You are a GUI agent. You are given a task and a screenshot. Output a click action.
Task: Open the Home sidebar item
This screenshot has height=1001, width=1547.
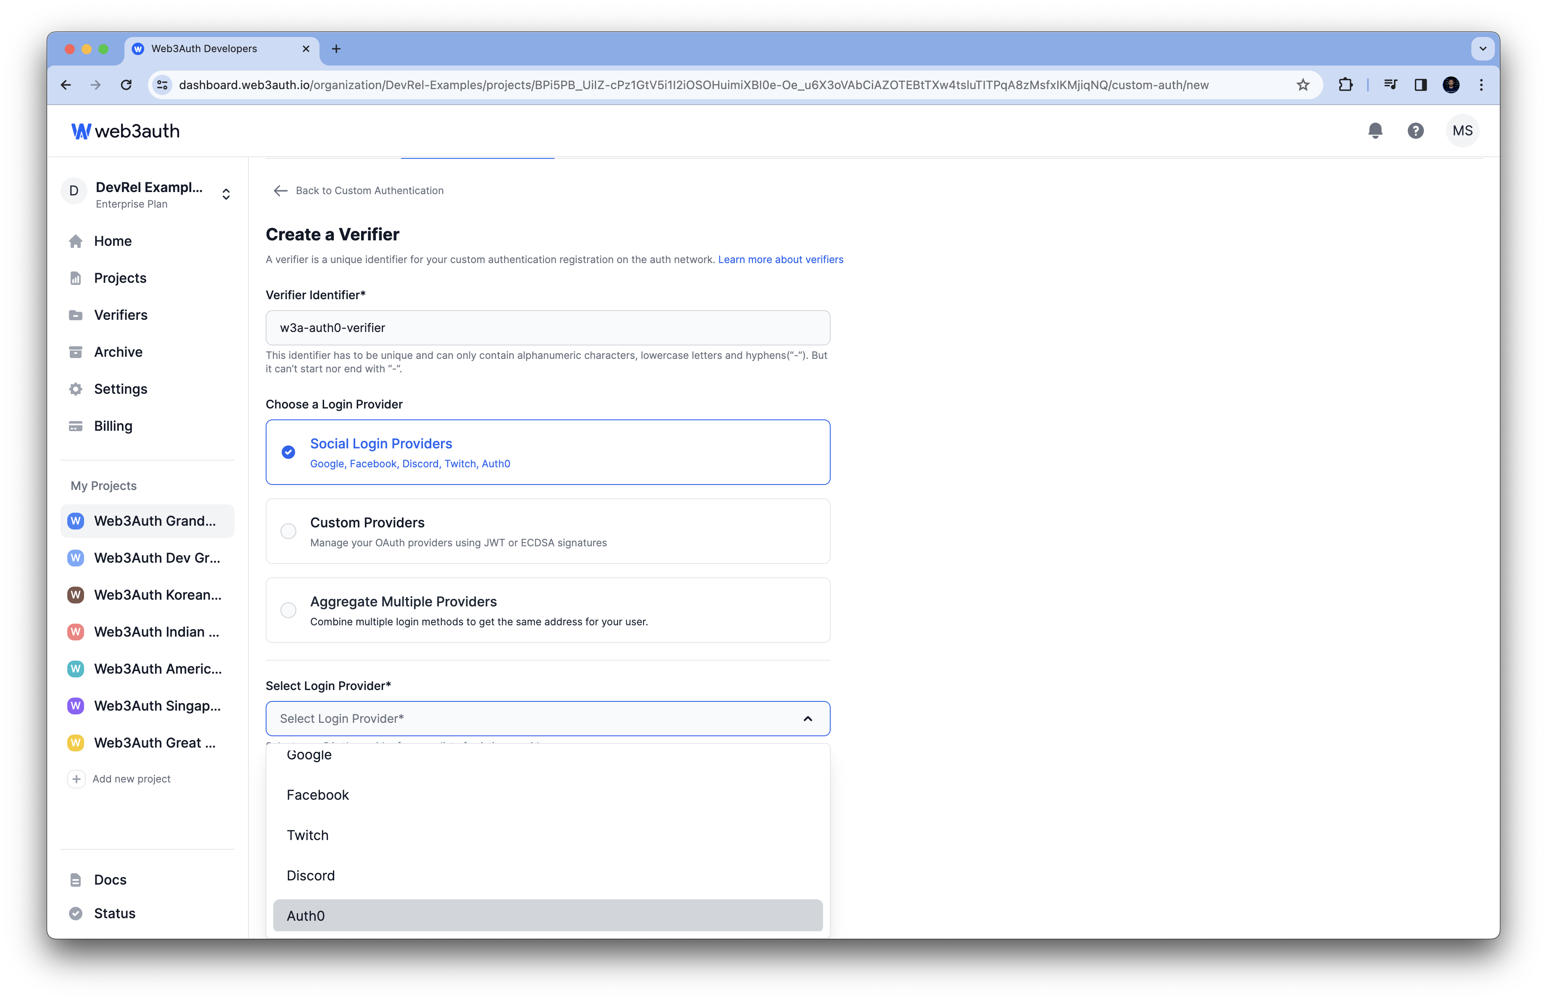147,241
